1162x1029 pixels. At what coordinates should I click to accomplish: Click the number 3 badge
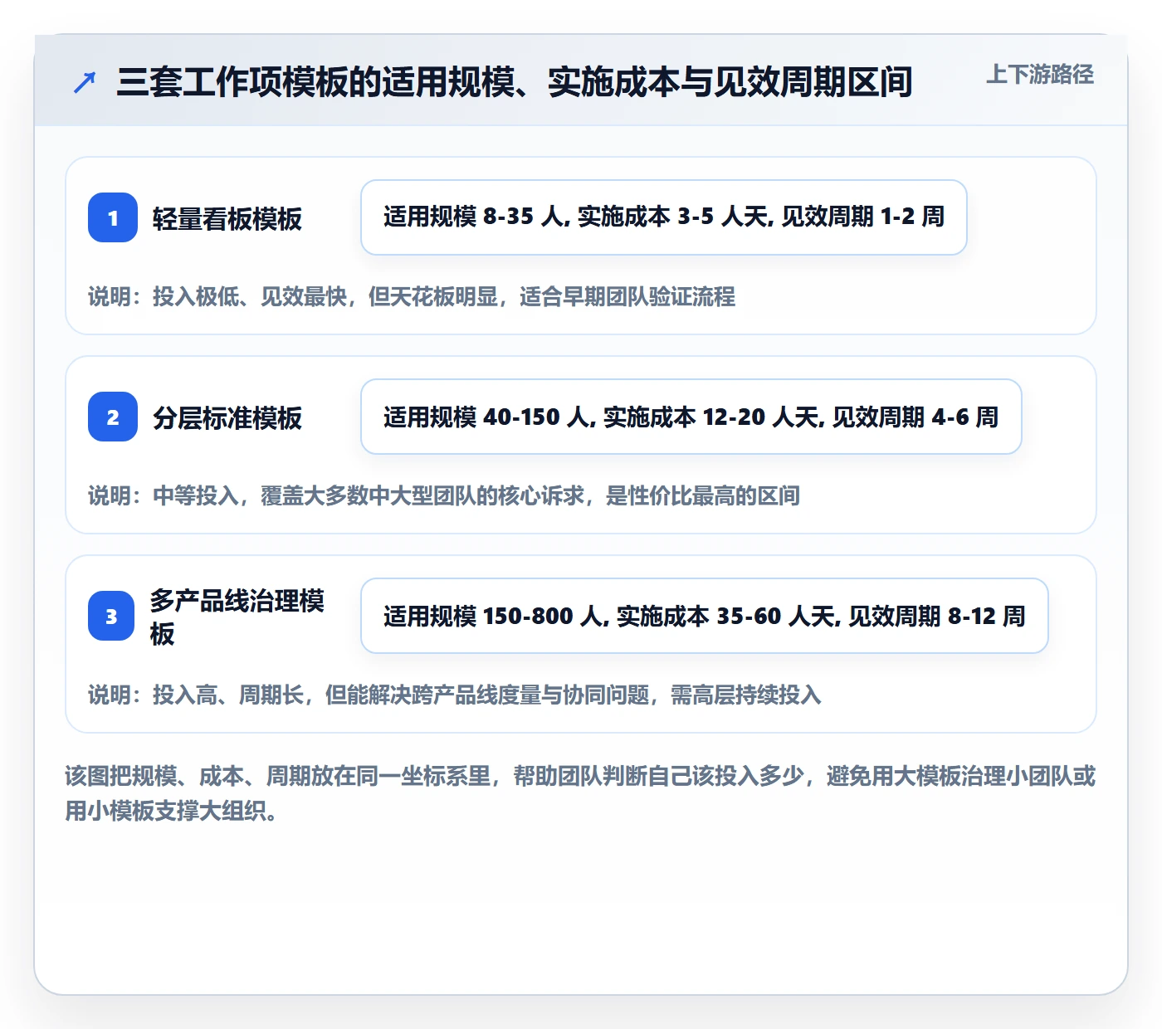pos(111,616)
